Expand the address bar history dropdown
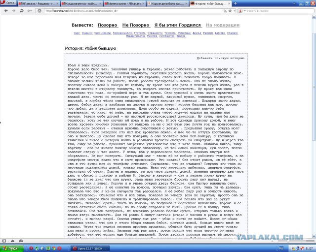Image resolution: width=316 pixels, height=252 pixels. [x=235, y=11]
